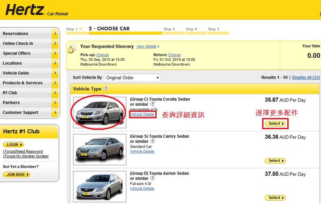Click the LOGIN button
Image resolution: width=321 pixels, height=204 pixels.
coord(13,145)
